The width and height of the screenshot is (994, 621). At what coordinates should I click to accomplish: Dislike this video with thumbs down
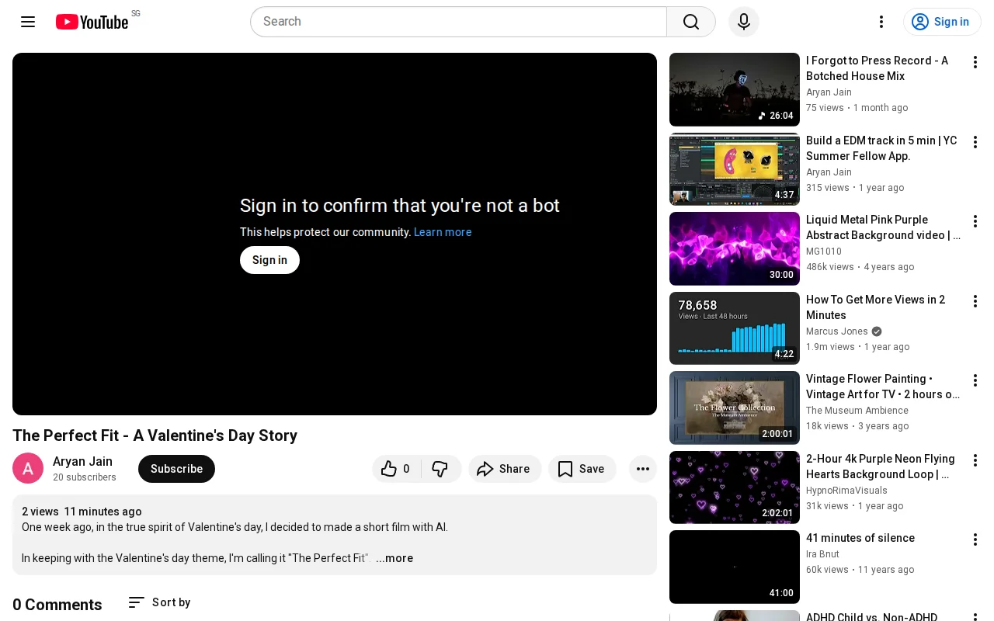pyautogui.click(x=441, y=469)
